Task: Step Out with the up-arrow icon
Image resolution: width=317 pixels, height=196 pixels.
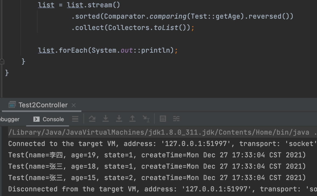Action: click(132, 119)
